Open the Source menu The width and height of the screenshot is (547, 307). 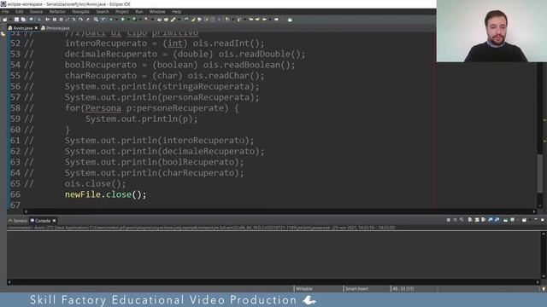point(36,11)
